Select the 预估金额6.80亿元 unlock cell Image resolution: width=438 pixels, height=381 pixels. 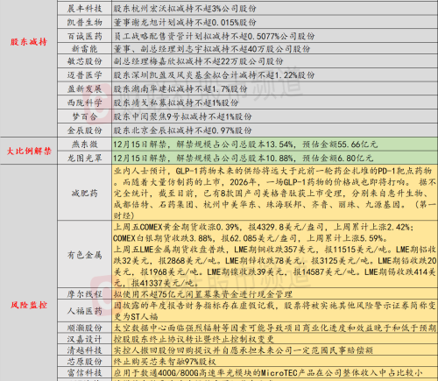tap(275, 158)
